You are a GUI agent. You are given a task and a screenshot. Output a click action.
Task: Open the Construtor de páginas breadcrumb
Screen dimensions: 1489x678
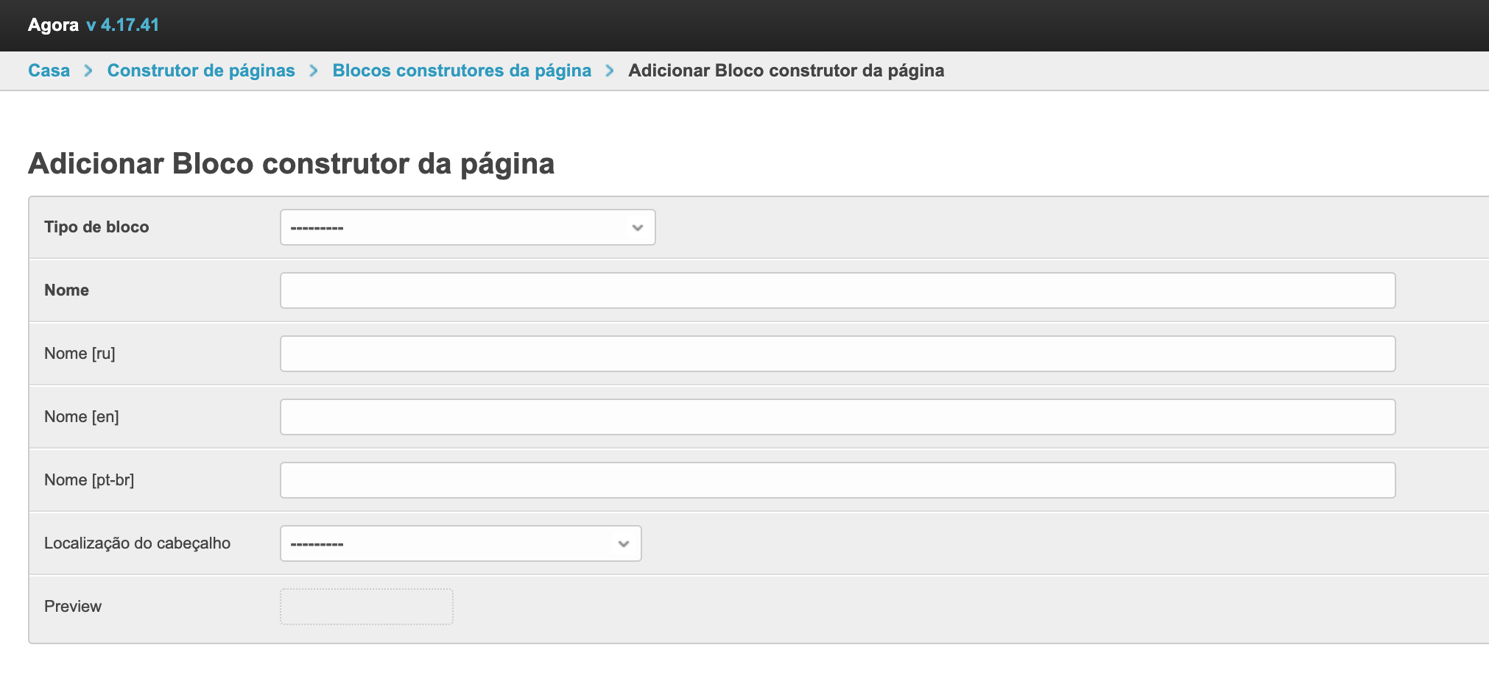point(201,71)
